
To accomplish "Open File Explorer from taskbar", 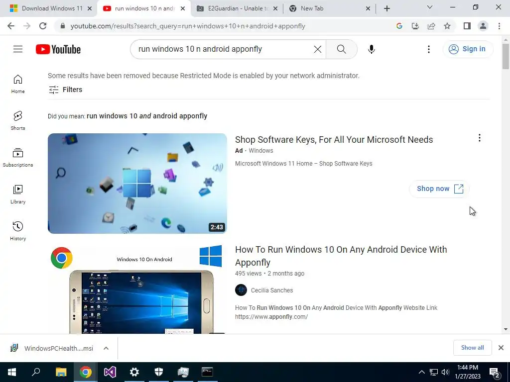I will point(61,372).
